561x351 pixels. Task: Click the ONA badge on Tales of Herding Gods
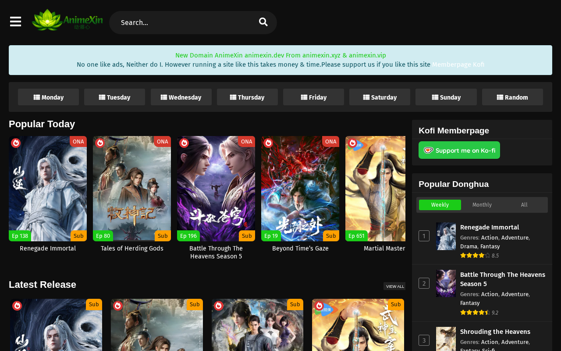(162, 141)
